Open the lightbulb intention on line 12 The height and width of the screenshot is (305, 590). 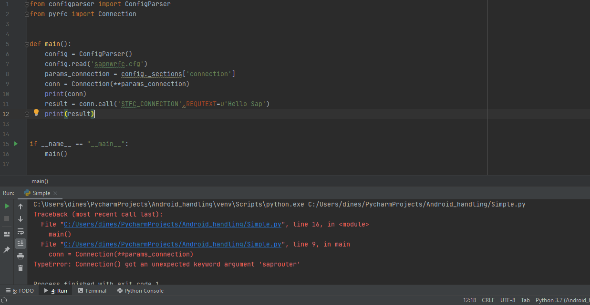click(36, 112)
